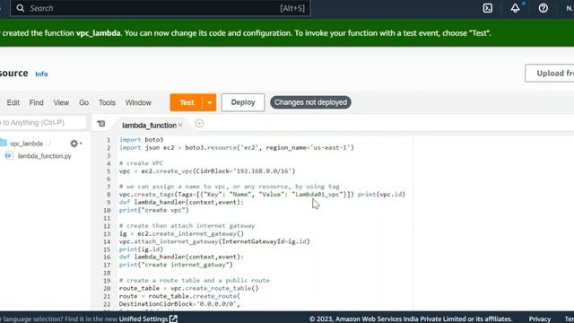Open the Tools menu
Image resolution: width=574 pixels, height=323 pixels.
(107, 102)
